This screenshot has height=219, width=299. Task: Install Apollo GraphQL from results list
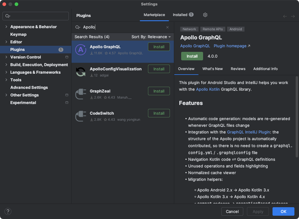(159, 47)
